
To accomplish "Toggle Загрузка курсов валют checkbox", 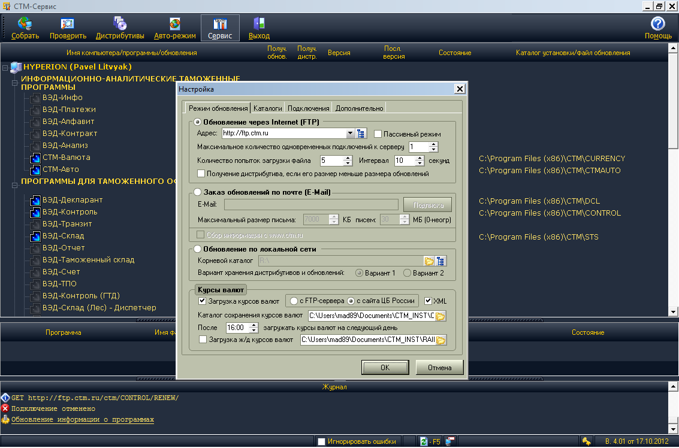I will [202, 301].
